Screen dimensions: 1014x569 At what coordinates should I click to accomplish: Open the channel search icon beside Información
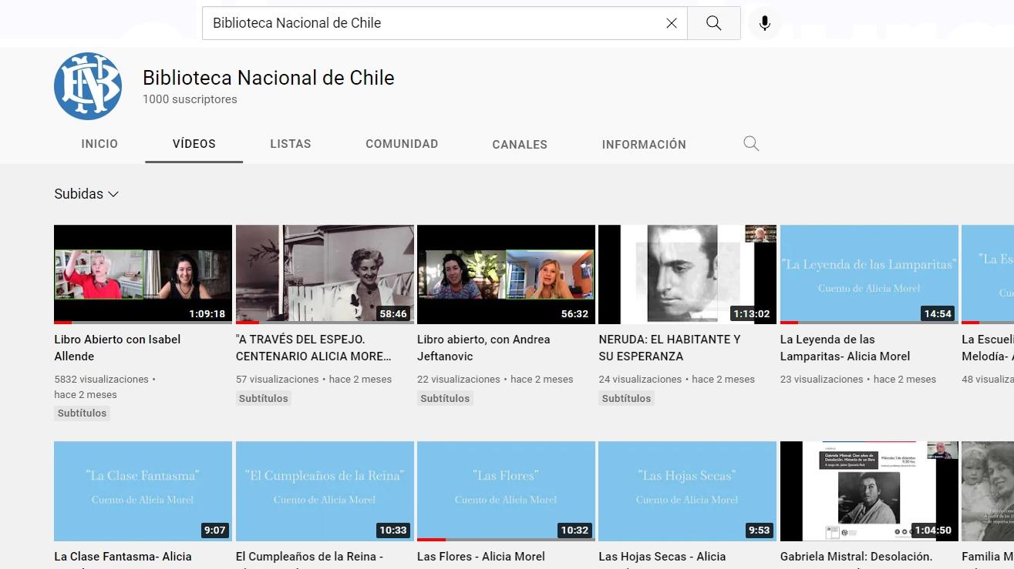[x=751, y=144]
